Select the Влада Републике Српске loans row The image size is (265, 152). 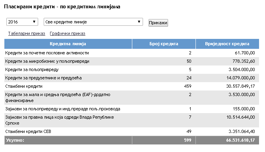tap(132, 120)
